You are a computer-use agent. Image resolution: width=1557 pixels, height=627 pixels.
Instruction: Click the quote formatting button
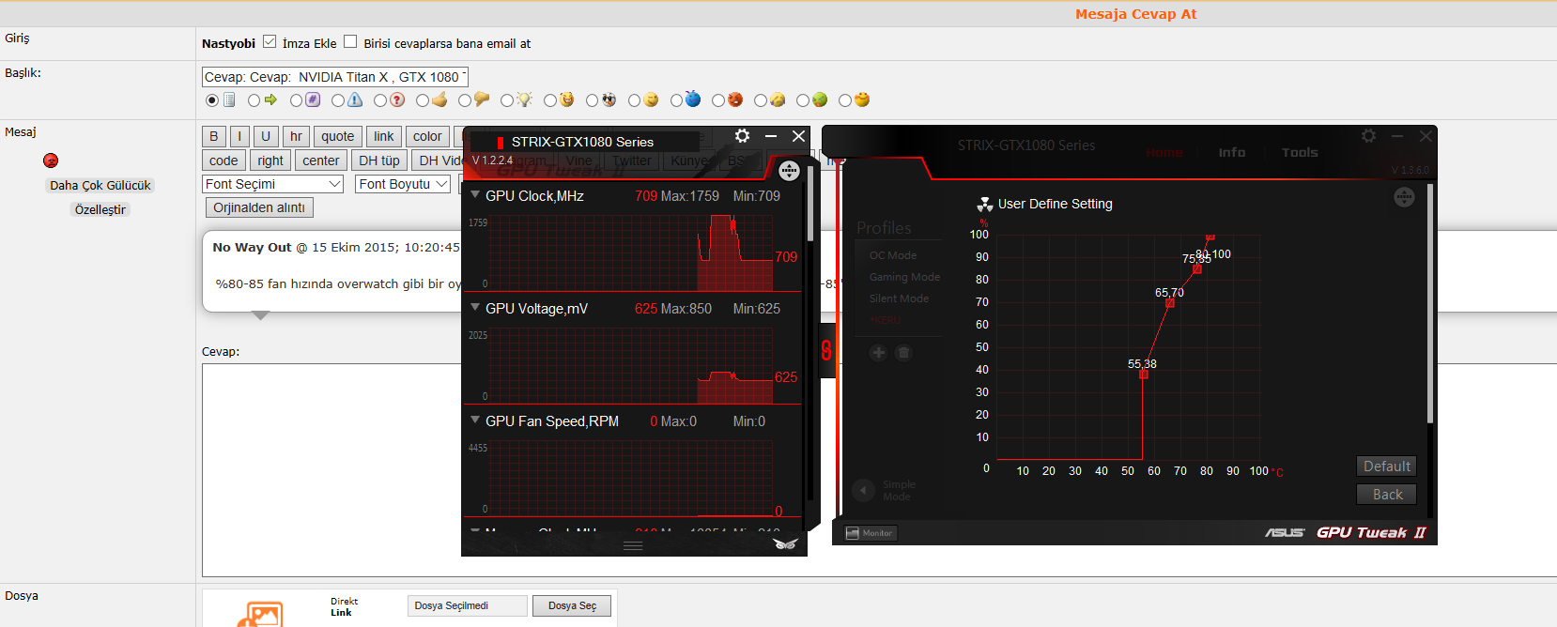point(337,136)
